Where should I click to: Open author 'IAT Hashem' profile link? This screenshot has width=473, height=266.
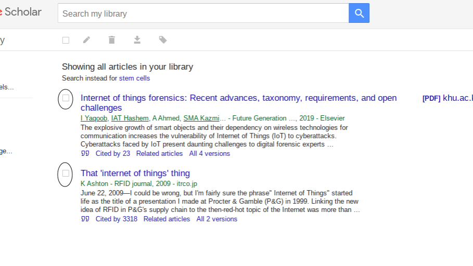pos(130,118)
